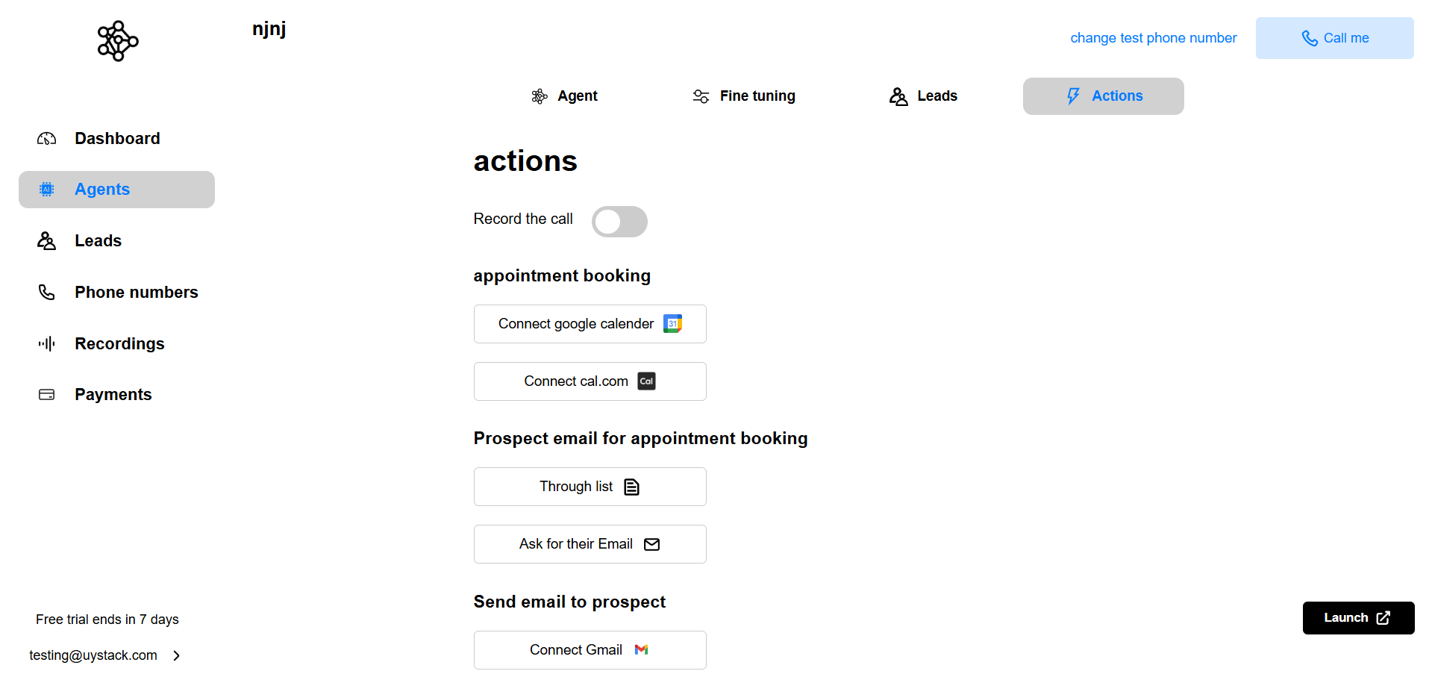Choose Ask for their Email option

590,544
